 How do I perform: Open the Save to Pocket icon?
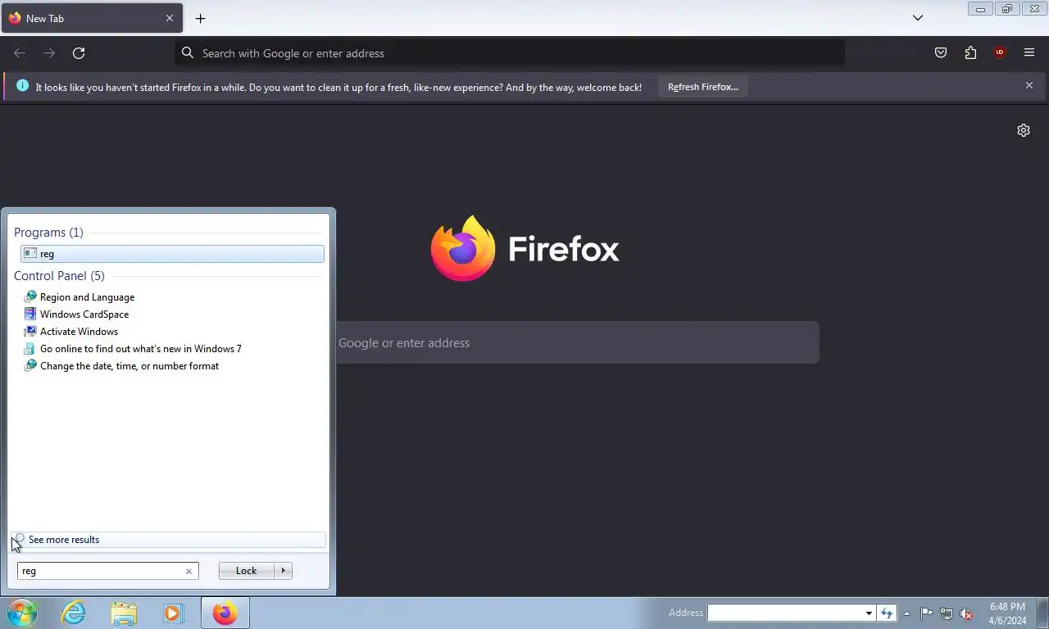941,53
